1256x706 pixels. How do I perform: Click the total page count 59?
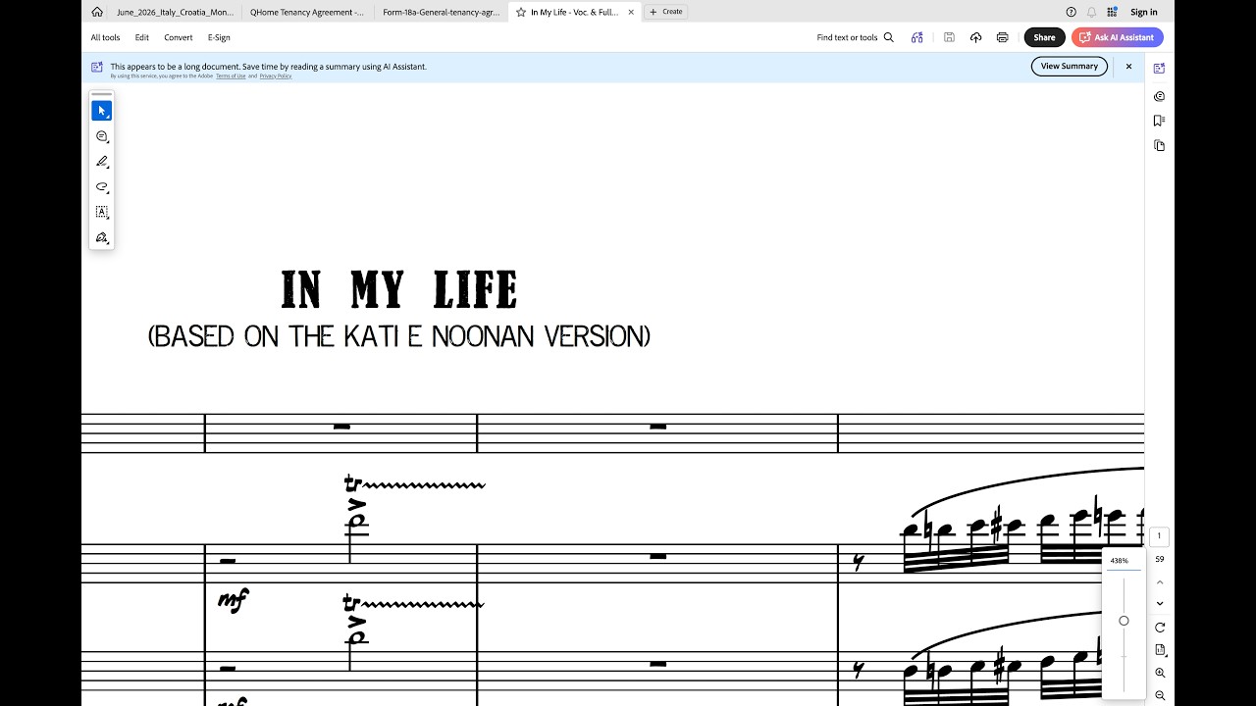[1160, 559]
